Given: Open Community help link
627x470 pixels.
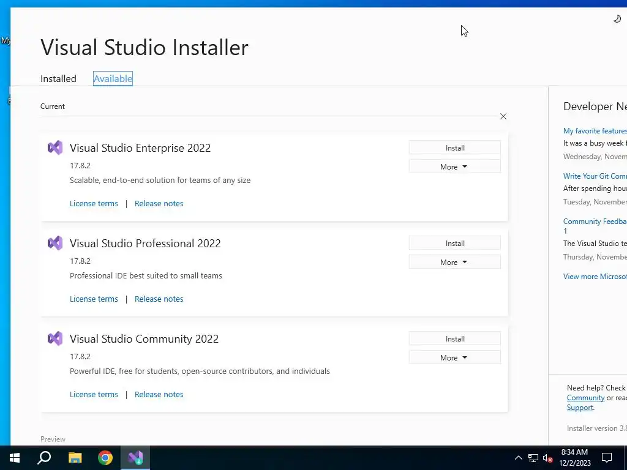Looking at the screenshot, I should (x=585, y=398).
